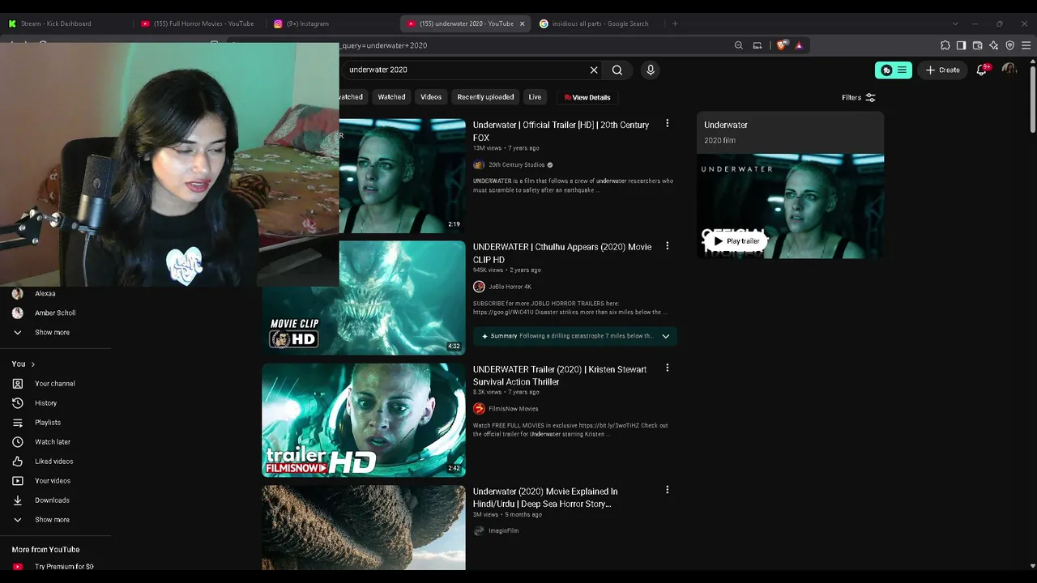This screenshot has width=1037, height=583.
Task: Open the Underwater Official Trailer thumbnail
Action: (x=403, y=176)
